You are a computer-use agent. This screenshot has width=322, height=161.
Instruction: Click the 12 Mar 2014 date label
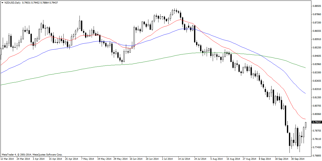click(x=7, y=159)
